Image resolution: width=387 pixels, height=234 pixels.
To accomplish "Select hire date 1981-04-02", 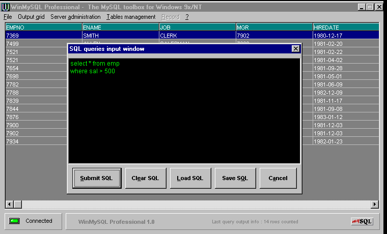I will [346, 60].
